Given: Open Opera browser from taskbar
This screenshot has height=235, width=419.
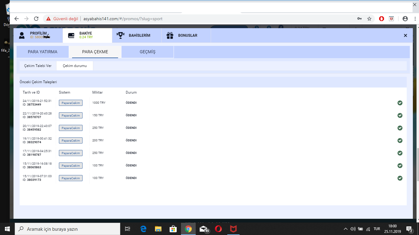Looking at the screenshot, I should [218, 229].
